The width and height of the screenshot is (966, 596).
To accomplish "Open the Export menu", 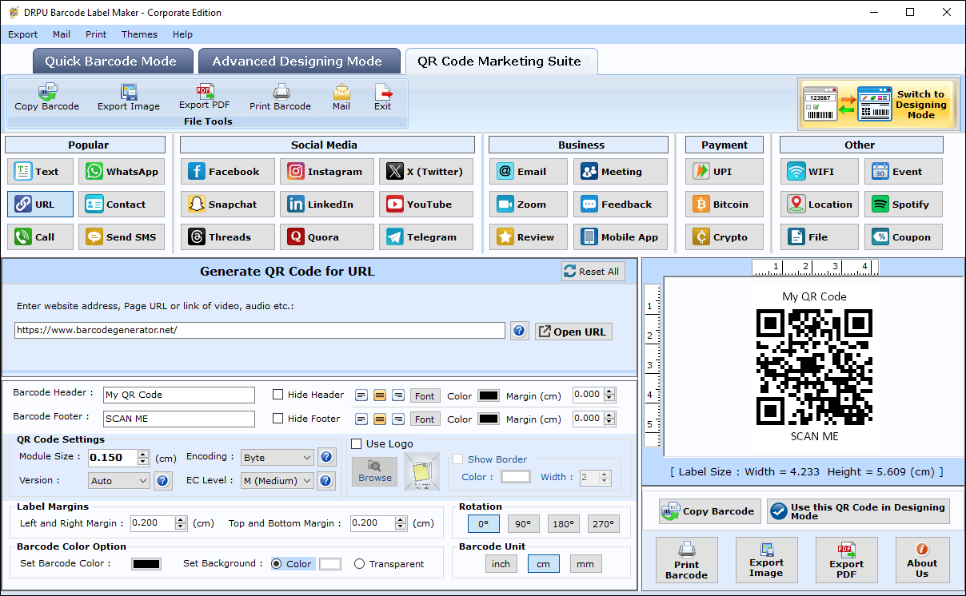I will (22, 34).
